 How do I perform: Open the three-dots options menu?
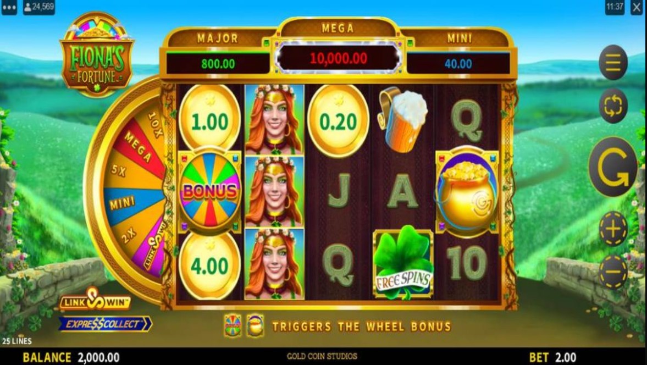(x=9, y=7)
